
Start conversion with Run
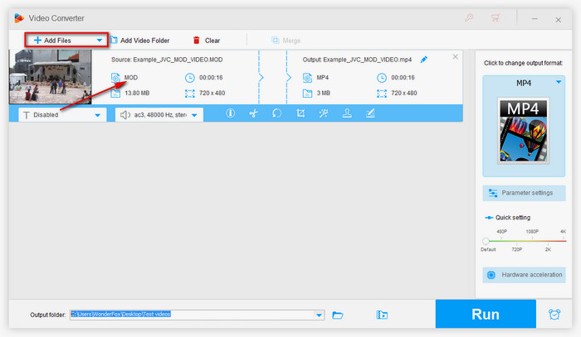486,314
